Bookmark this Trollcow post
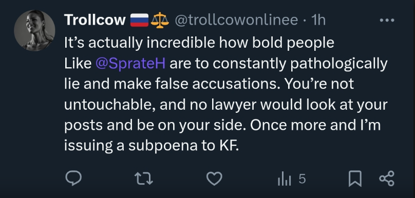 [355, 179]
